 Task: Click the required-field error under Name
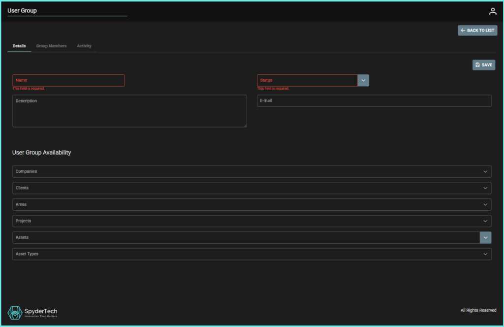coord(29,89)
